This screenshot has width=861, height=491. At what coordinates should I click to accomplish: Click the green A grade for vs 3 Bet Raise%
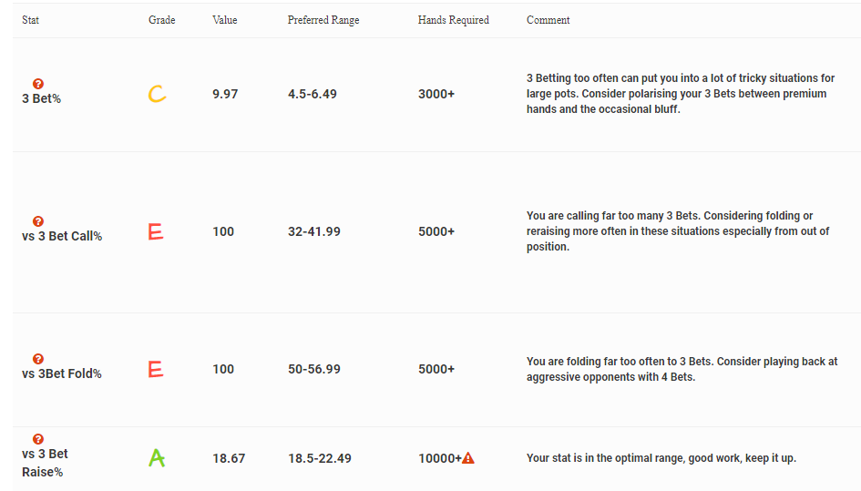(x=157, y=457)
